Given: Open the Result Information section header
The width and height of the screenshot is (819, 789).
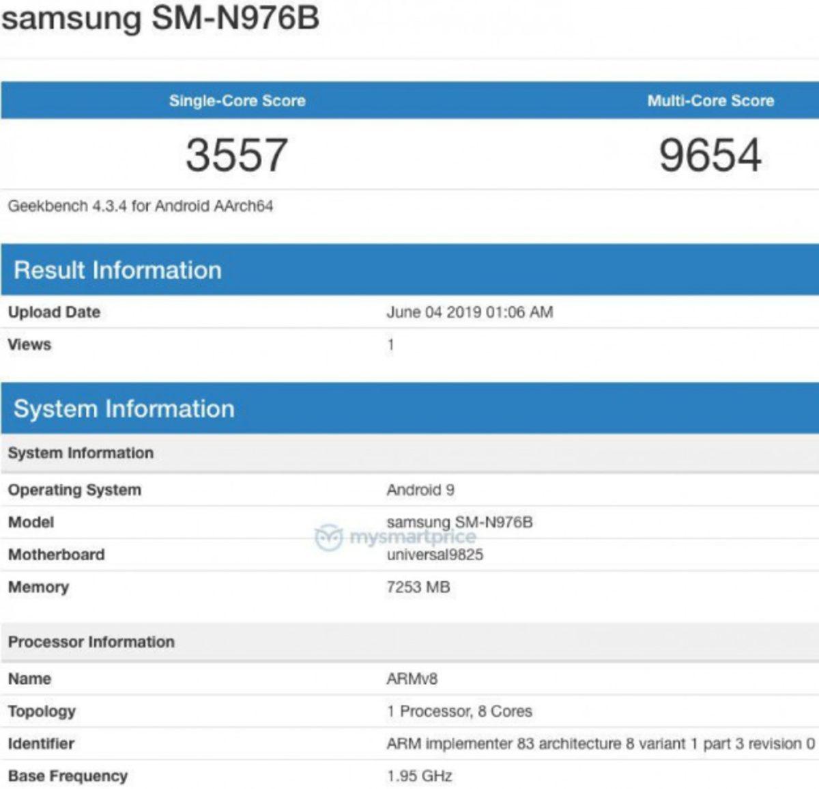Looking at the screenshot, I should click(117, 270).
